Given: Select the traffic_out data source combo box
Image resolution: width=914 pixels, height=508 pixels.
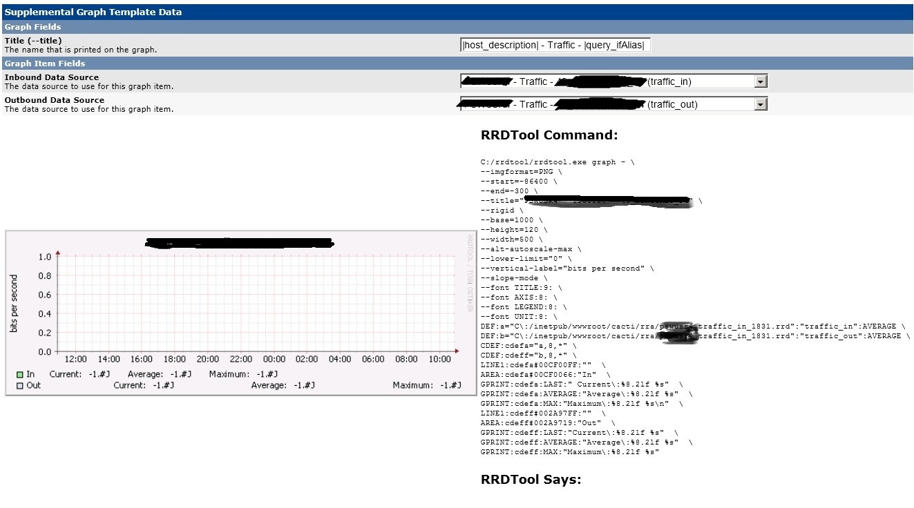Looking at the screenshot, I should click(613, 104).
